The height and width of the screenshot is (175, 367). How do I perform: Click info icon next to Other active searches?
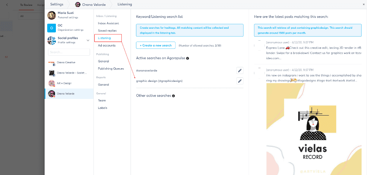(x=173, y=96)
